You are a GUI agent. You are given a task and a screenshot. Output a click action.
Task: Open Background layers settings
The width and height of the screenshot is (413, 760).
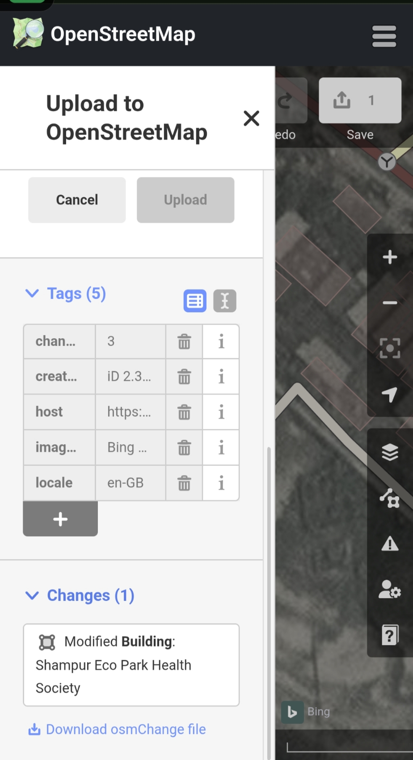[390, 452]
